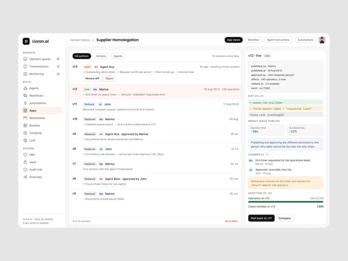Image resolution: width=348 pixels, height=261 pixels.
Task: Click the An avatar beside Agent Ana v13
Action: 96,67
